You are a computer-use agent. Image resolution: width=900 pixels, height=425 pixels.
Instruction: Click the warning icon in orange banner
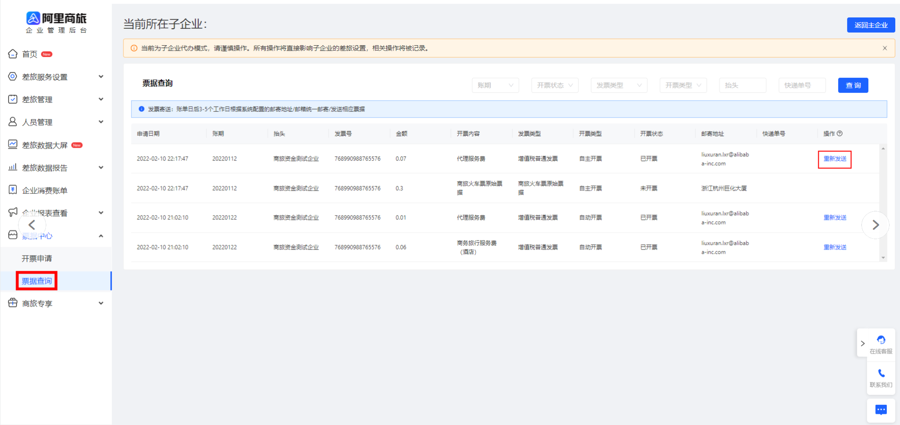click(x=134, y=48)
